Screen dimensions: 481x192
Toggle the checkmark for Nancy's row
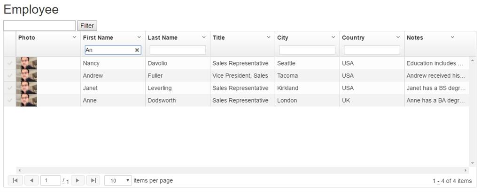(9, 63)
